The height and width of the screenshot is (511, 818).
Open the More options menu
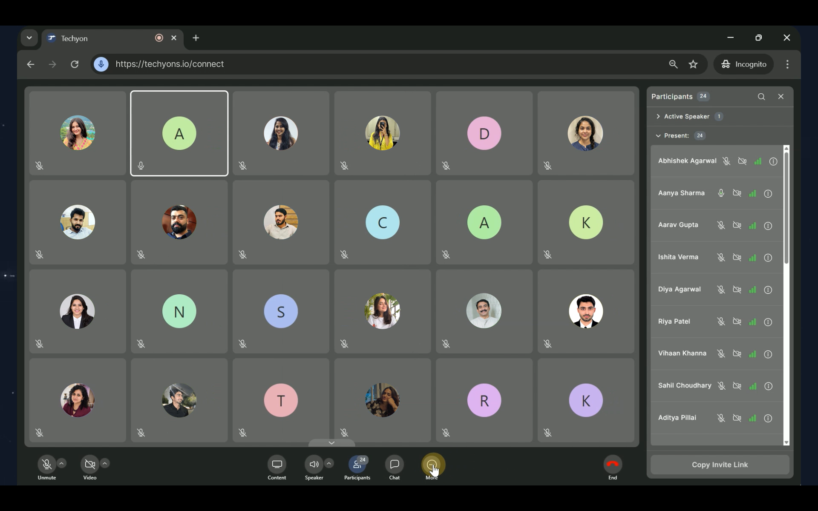[432, 464]
